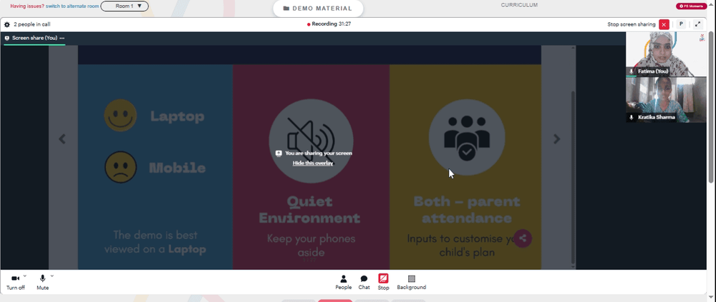The width and height of the screenshot is (716, 302).
Task: Stop sharing via the red Stop icon
Action: tap(383, 278)
